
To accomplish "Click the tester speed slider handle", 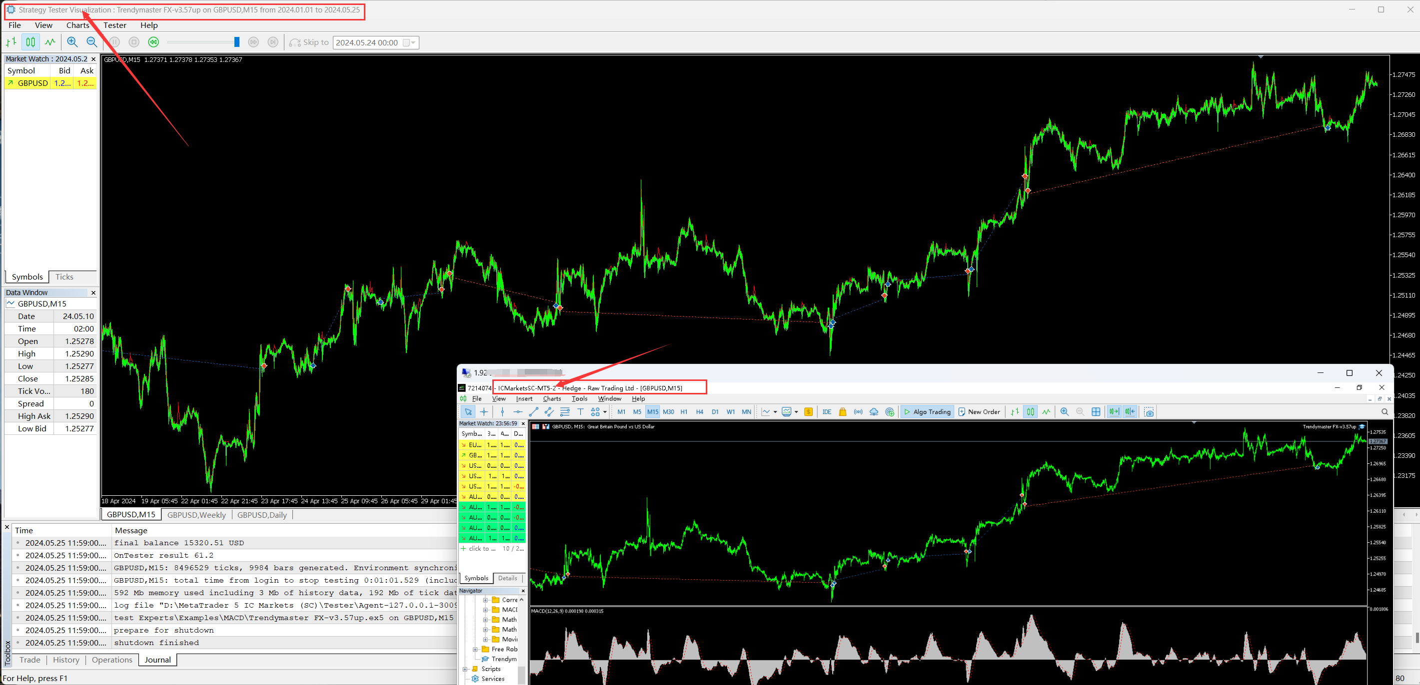I will pos(236,42).
